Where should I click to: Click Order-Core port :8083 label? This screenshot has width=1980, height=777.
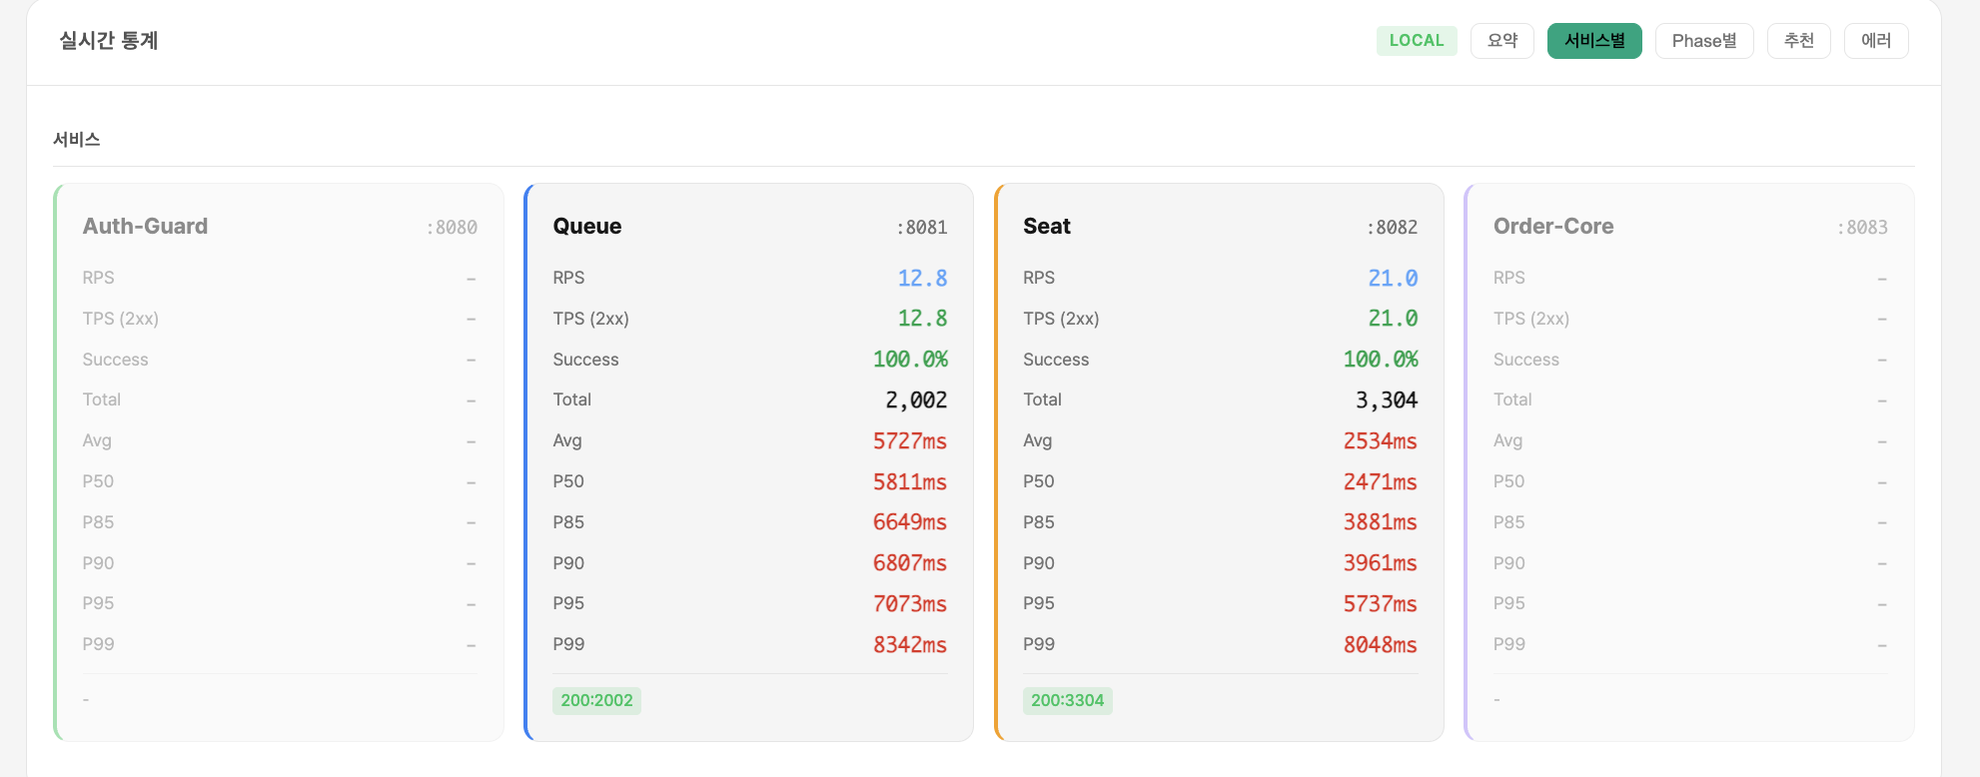pos(1862,228)
